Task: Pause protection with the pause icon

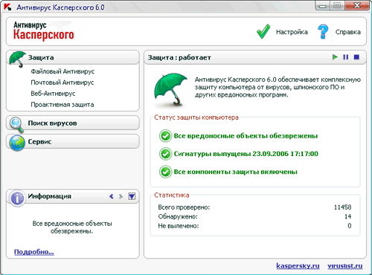Action: [x=346, y=57]
